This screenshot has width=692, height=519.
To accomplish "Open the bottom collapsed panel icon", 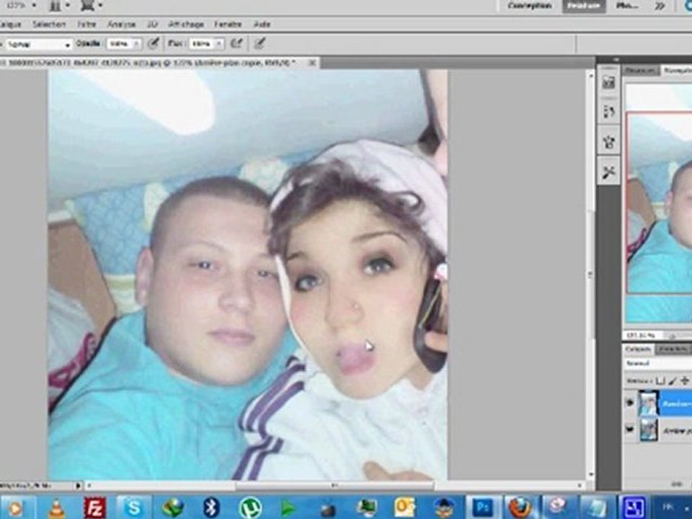I will (608, 172).
